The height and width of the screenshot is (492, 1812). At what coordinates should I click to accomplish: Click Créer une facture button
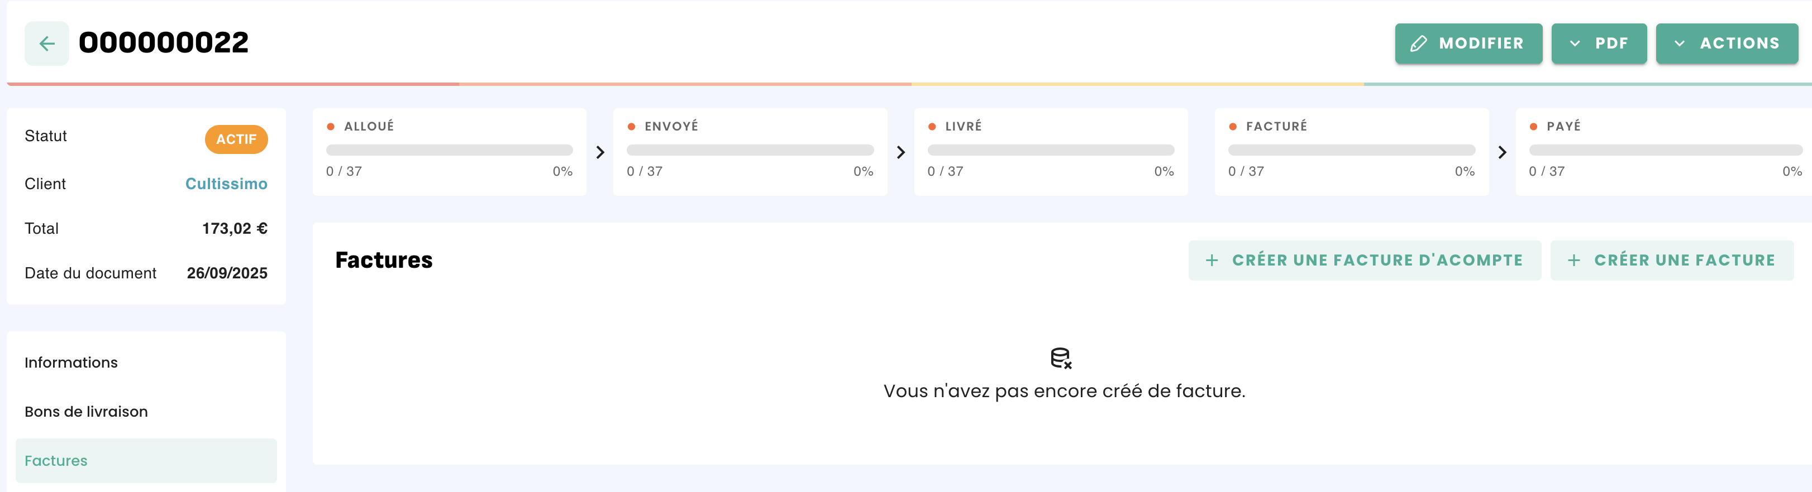[1672, 260]
